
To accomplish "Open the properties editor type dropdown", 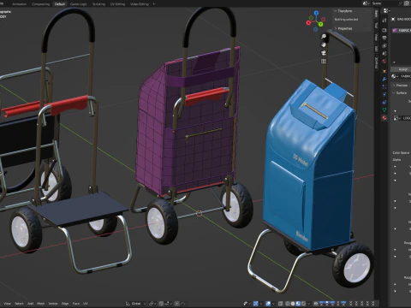I will [386, 11].
